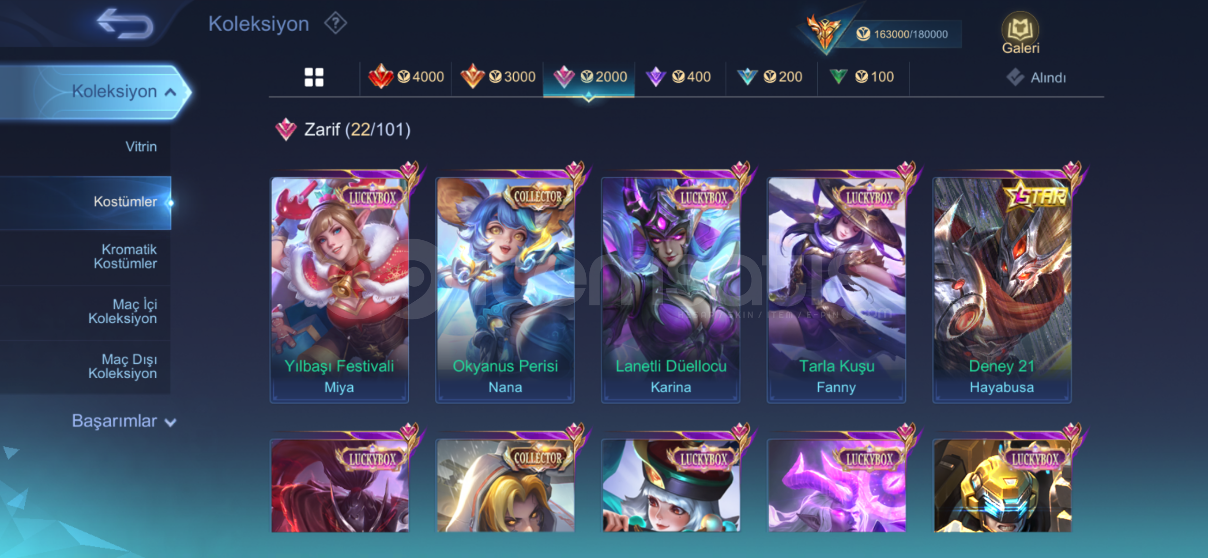Open the Koleksiyon help question mark icon
The height and width of the screenshot is (558, 1208).
(335, 23)
